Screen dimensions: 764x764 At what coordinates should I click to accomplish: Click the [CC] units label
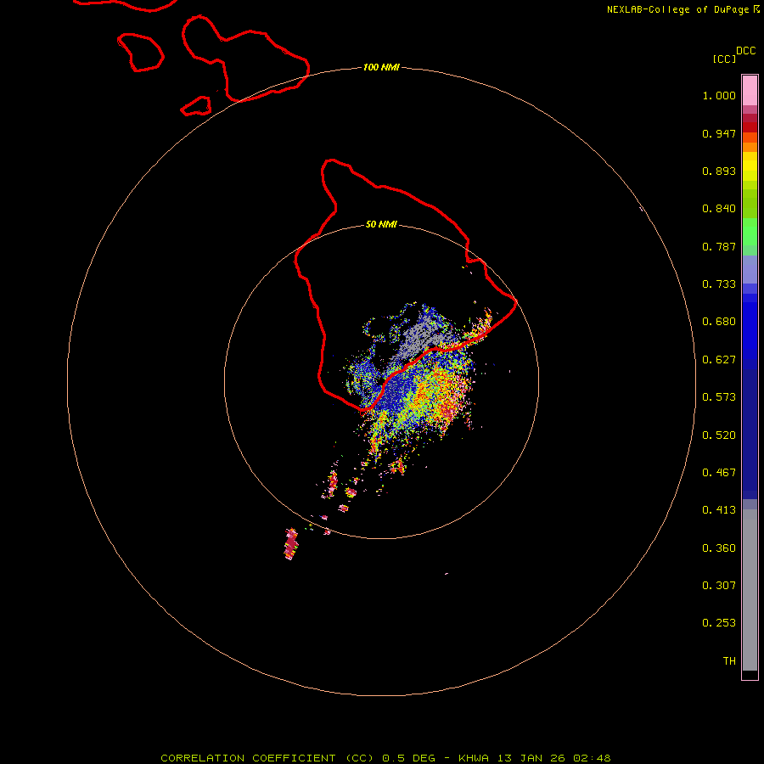(724, 59)
